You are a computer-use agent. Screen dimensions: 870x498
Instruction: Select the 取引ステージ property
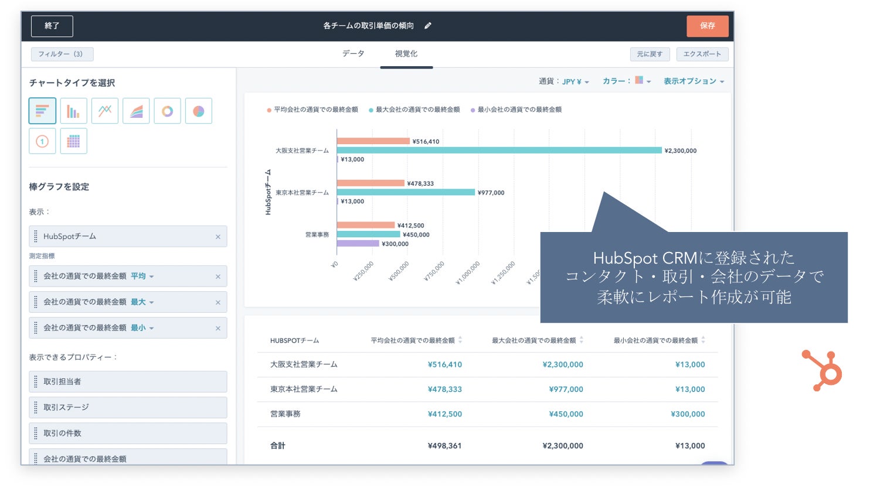point(128,407)
